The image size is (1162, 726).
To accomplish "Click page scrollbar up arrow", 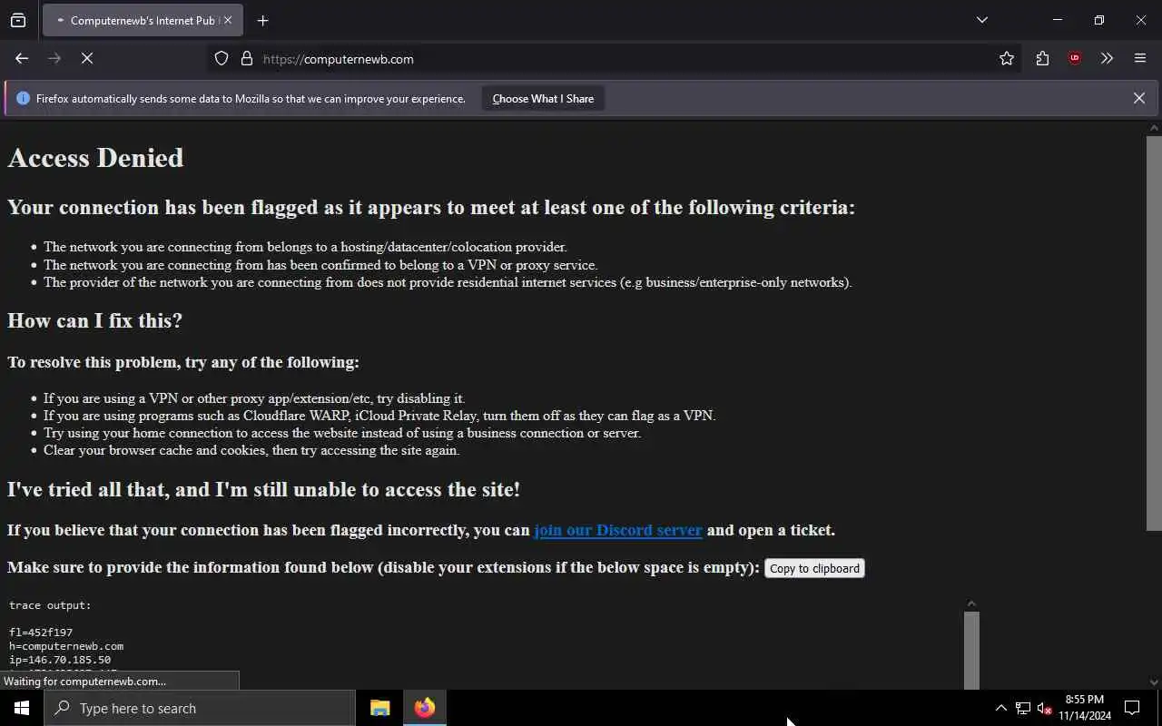I will point(1154,128).
